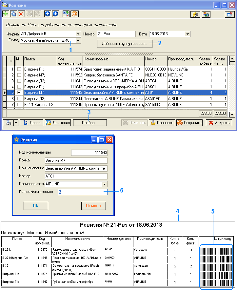Click the AT01 Номер field in dialog
Image resolution: width=237 pixels, height=291 pixels.
pos(76,176)
